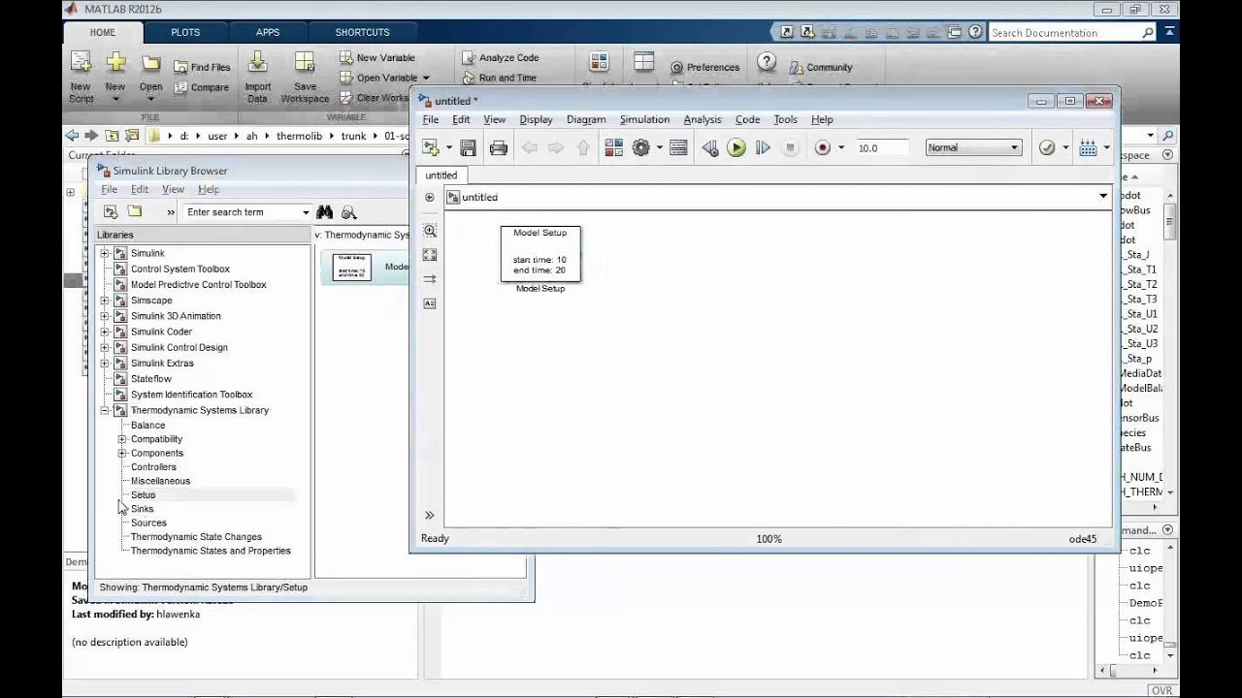Click Find Files button in MATLAB ribbon
This screenshot has width=1242, height=698.
pos(203,68)
